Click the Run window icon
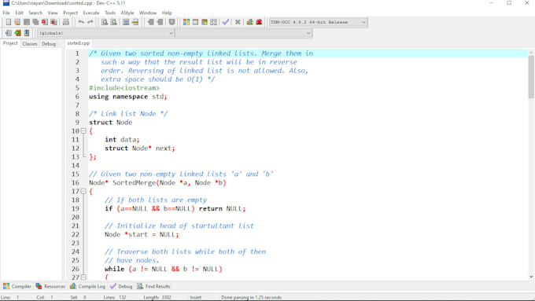Screen dimensions: 535x301 pos(195,22)
